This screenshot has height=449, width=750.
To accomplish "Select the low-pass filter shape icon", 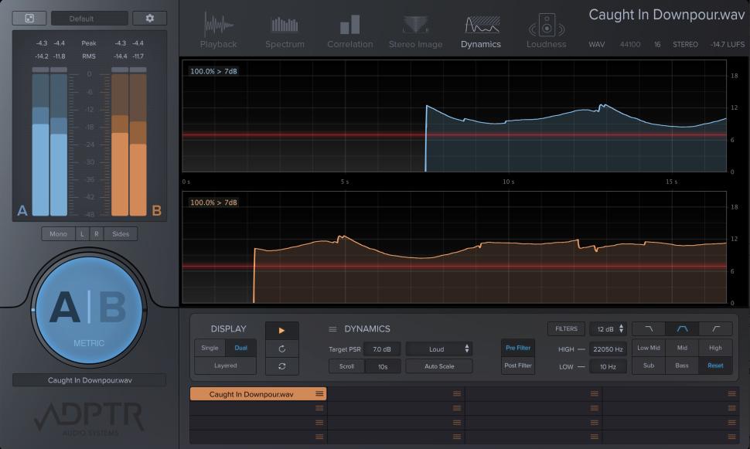I will (x=649, y=329).
